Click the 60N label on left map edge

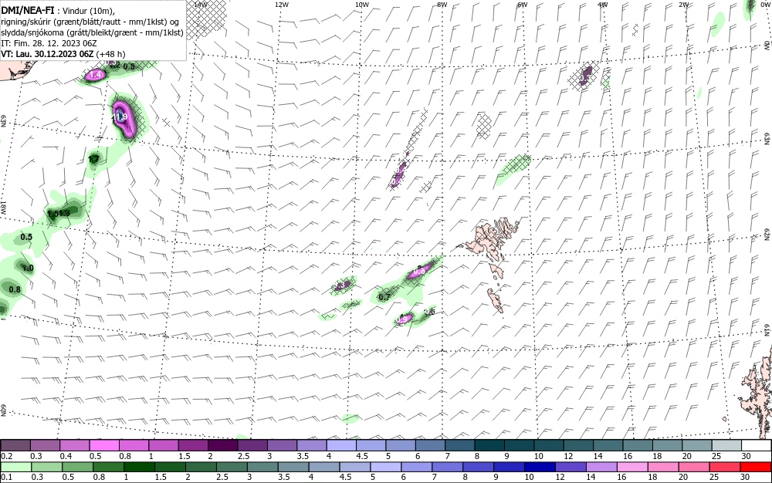point(3,410)
